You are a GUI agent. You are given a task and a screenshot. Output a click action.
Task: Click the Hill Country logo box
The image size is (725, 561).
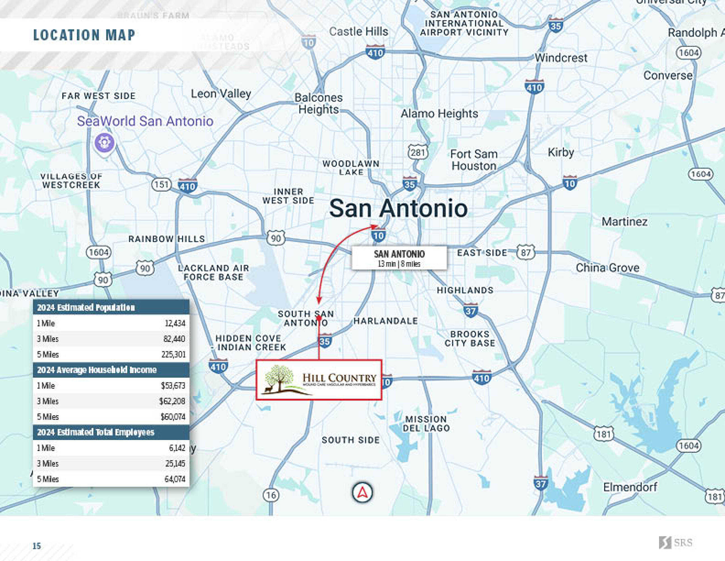(319, 379)
